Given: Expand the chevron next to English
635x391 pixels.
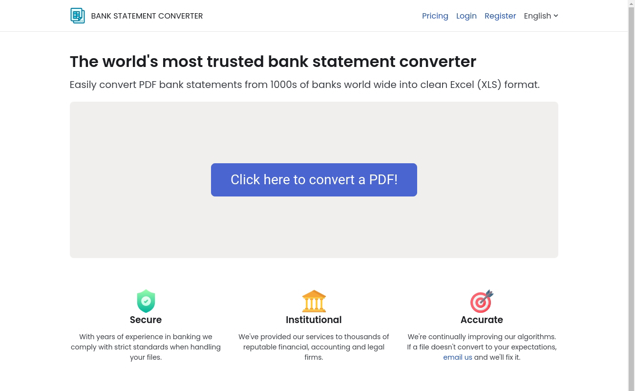Looking at the screenshot, I should pyautogui.click(x=556, y=16).
